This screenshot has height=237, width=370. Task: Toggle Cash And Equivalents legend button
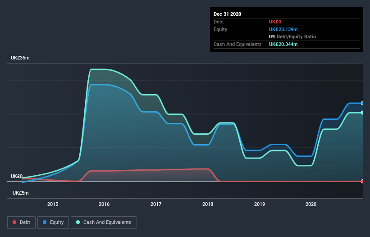(104, 223)
